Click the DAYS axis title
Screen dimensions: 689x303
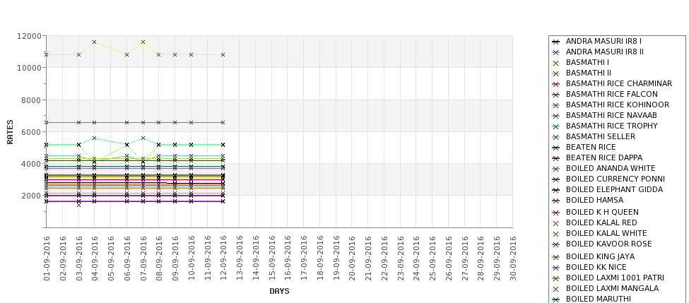click(279, 291)
